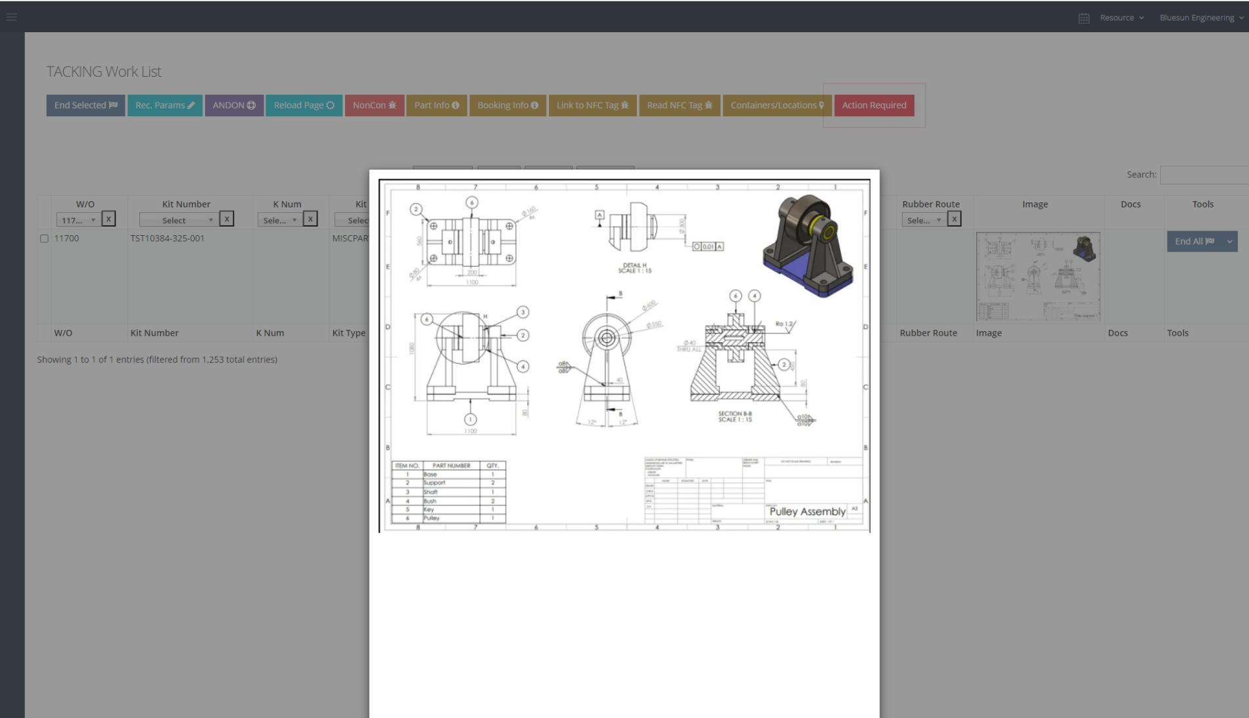Click Link to NFC Tag button
The image size is (1249, 718).
coord(592,105)
